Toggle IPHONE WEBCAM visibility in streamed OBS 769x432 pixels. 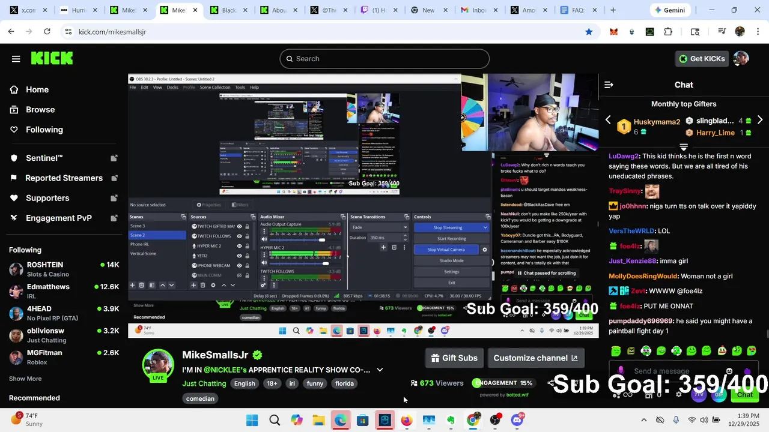tap(239, 265)
